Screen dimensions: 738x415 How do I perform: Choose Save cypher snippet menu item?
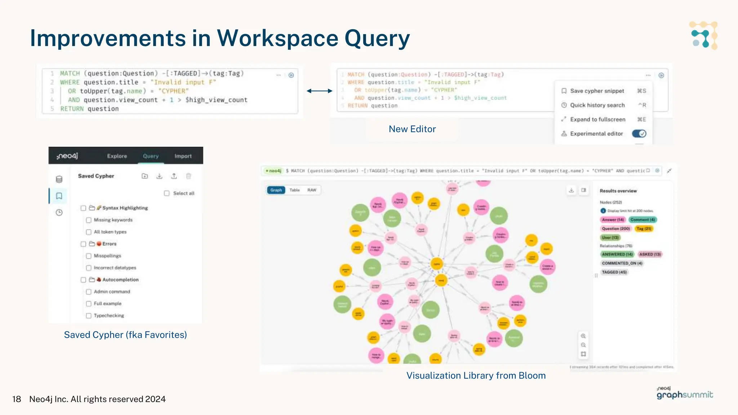604,91
